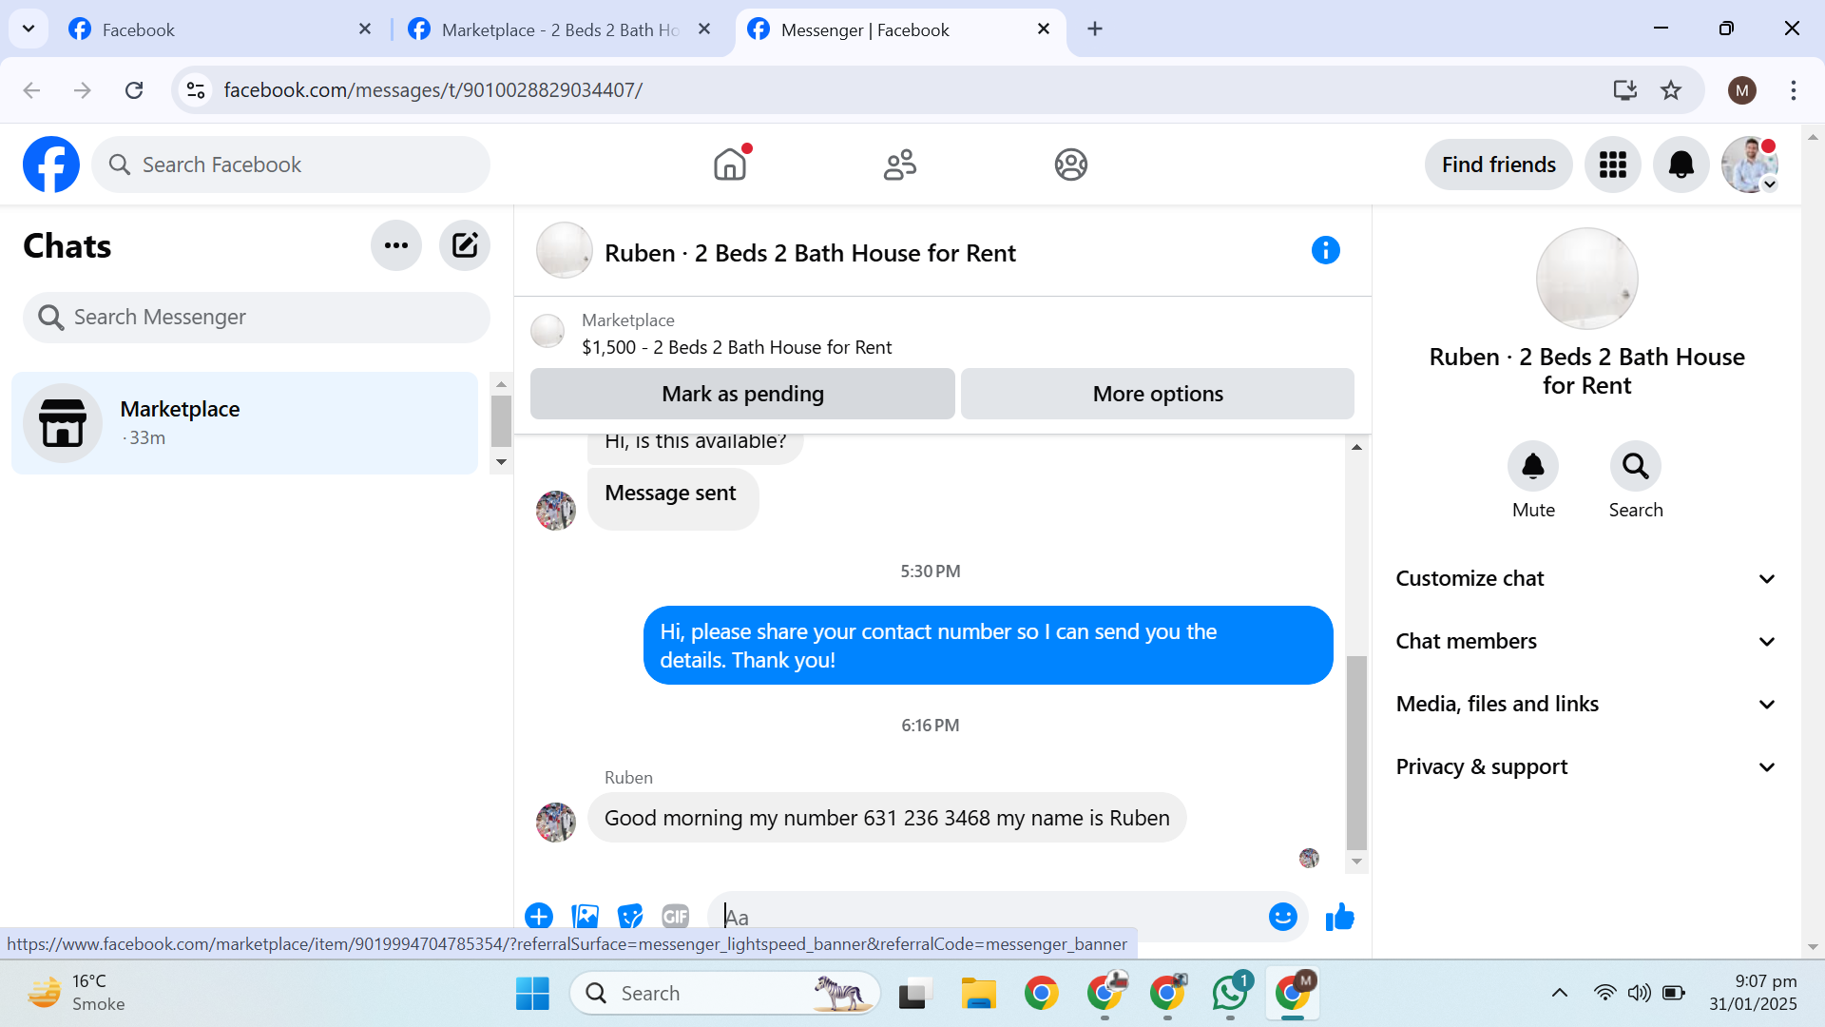The width and height of the screenshot is (1825, 1027).
Task: Open the Marketplace conversation in Chats
Action: 244,423
